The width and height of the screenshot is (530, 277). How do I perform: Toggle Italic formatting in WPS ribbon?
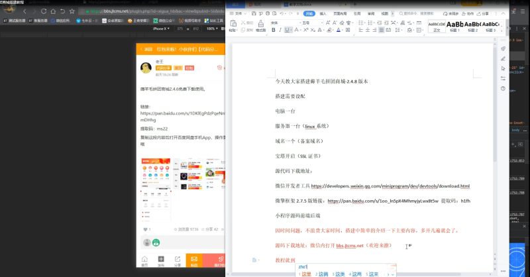coord(280,30)
